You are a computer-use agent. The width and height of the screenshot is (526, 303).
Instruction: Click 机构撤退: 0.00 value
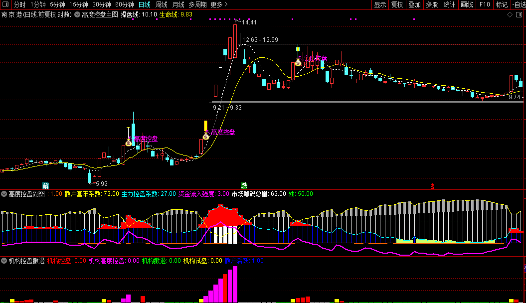tap(162, 261)
